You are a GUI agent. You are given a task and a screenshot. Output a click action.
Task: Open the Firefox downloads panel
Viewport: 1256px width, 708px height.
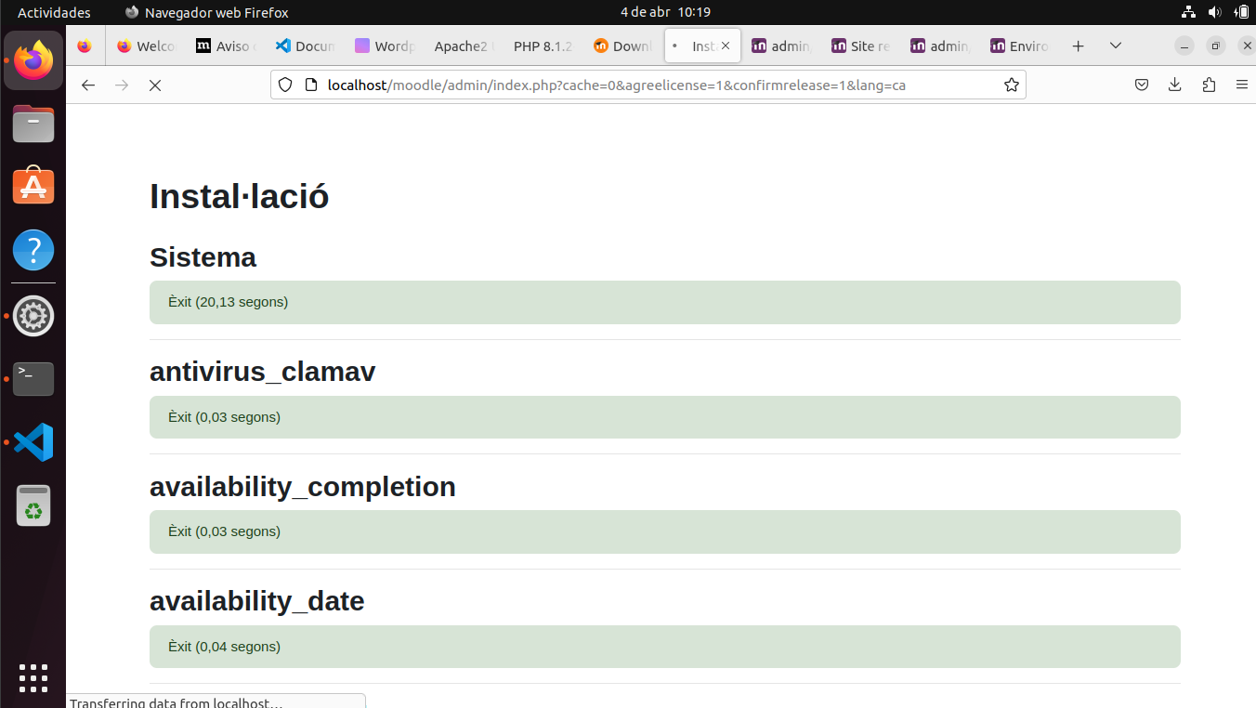click(x=1174, y=84)
